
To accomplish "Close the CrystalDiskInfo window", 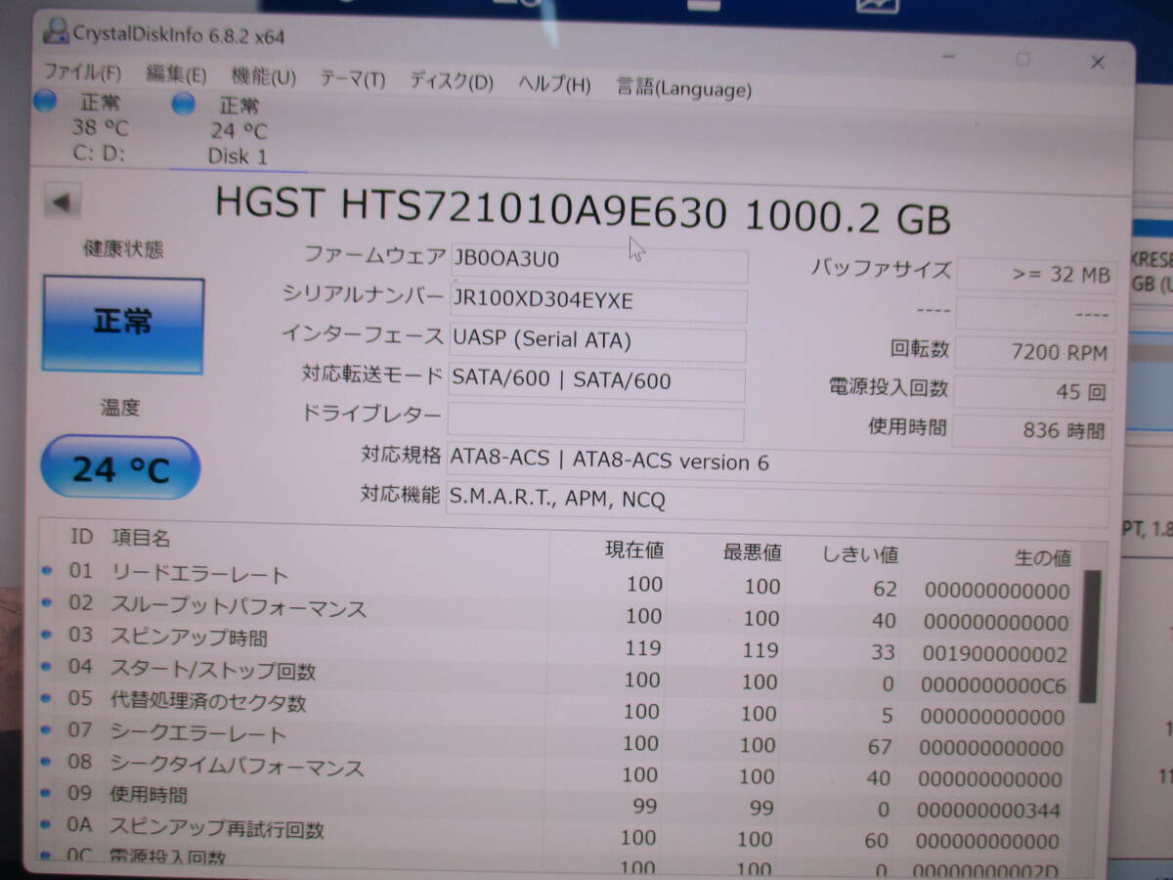I will tap(1098, 63).
